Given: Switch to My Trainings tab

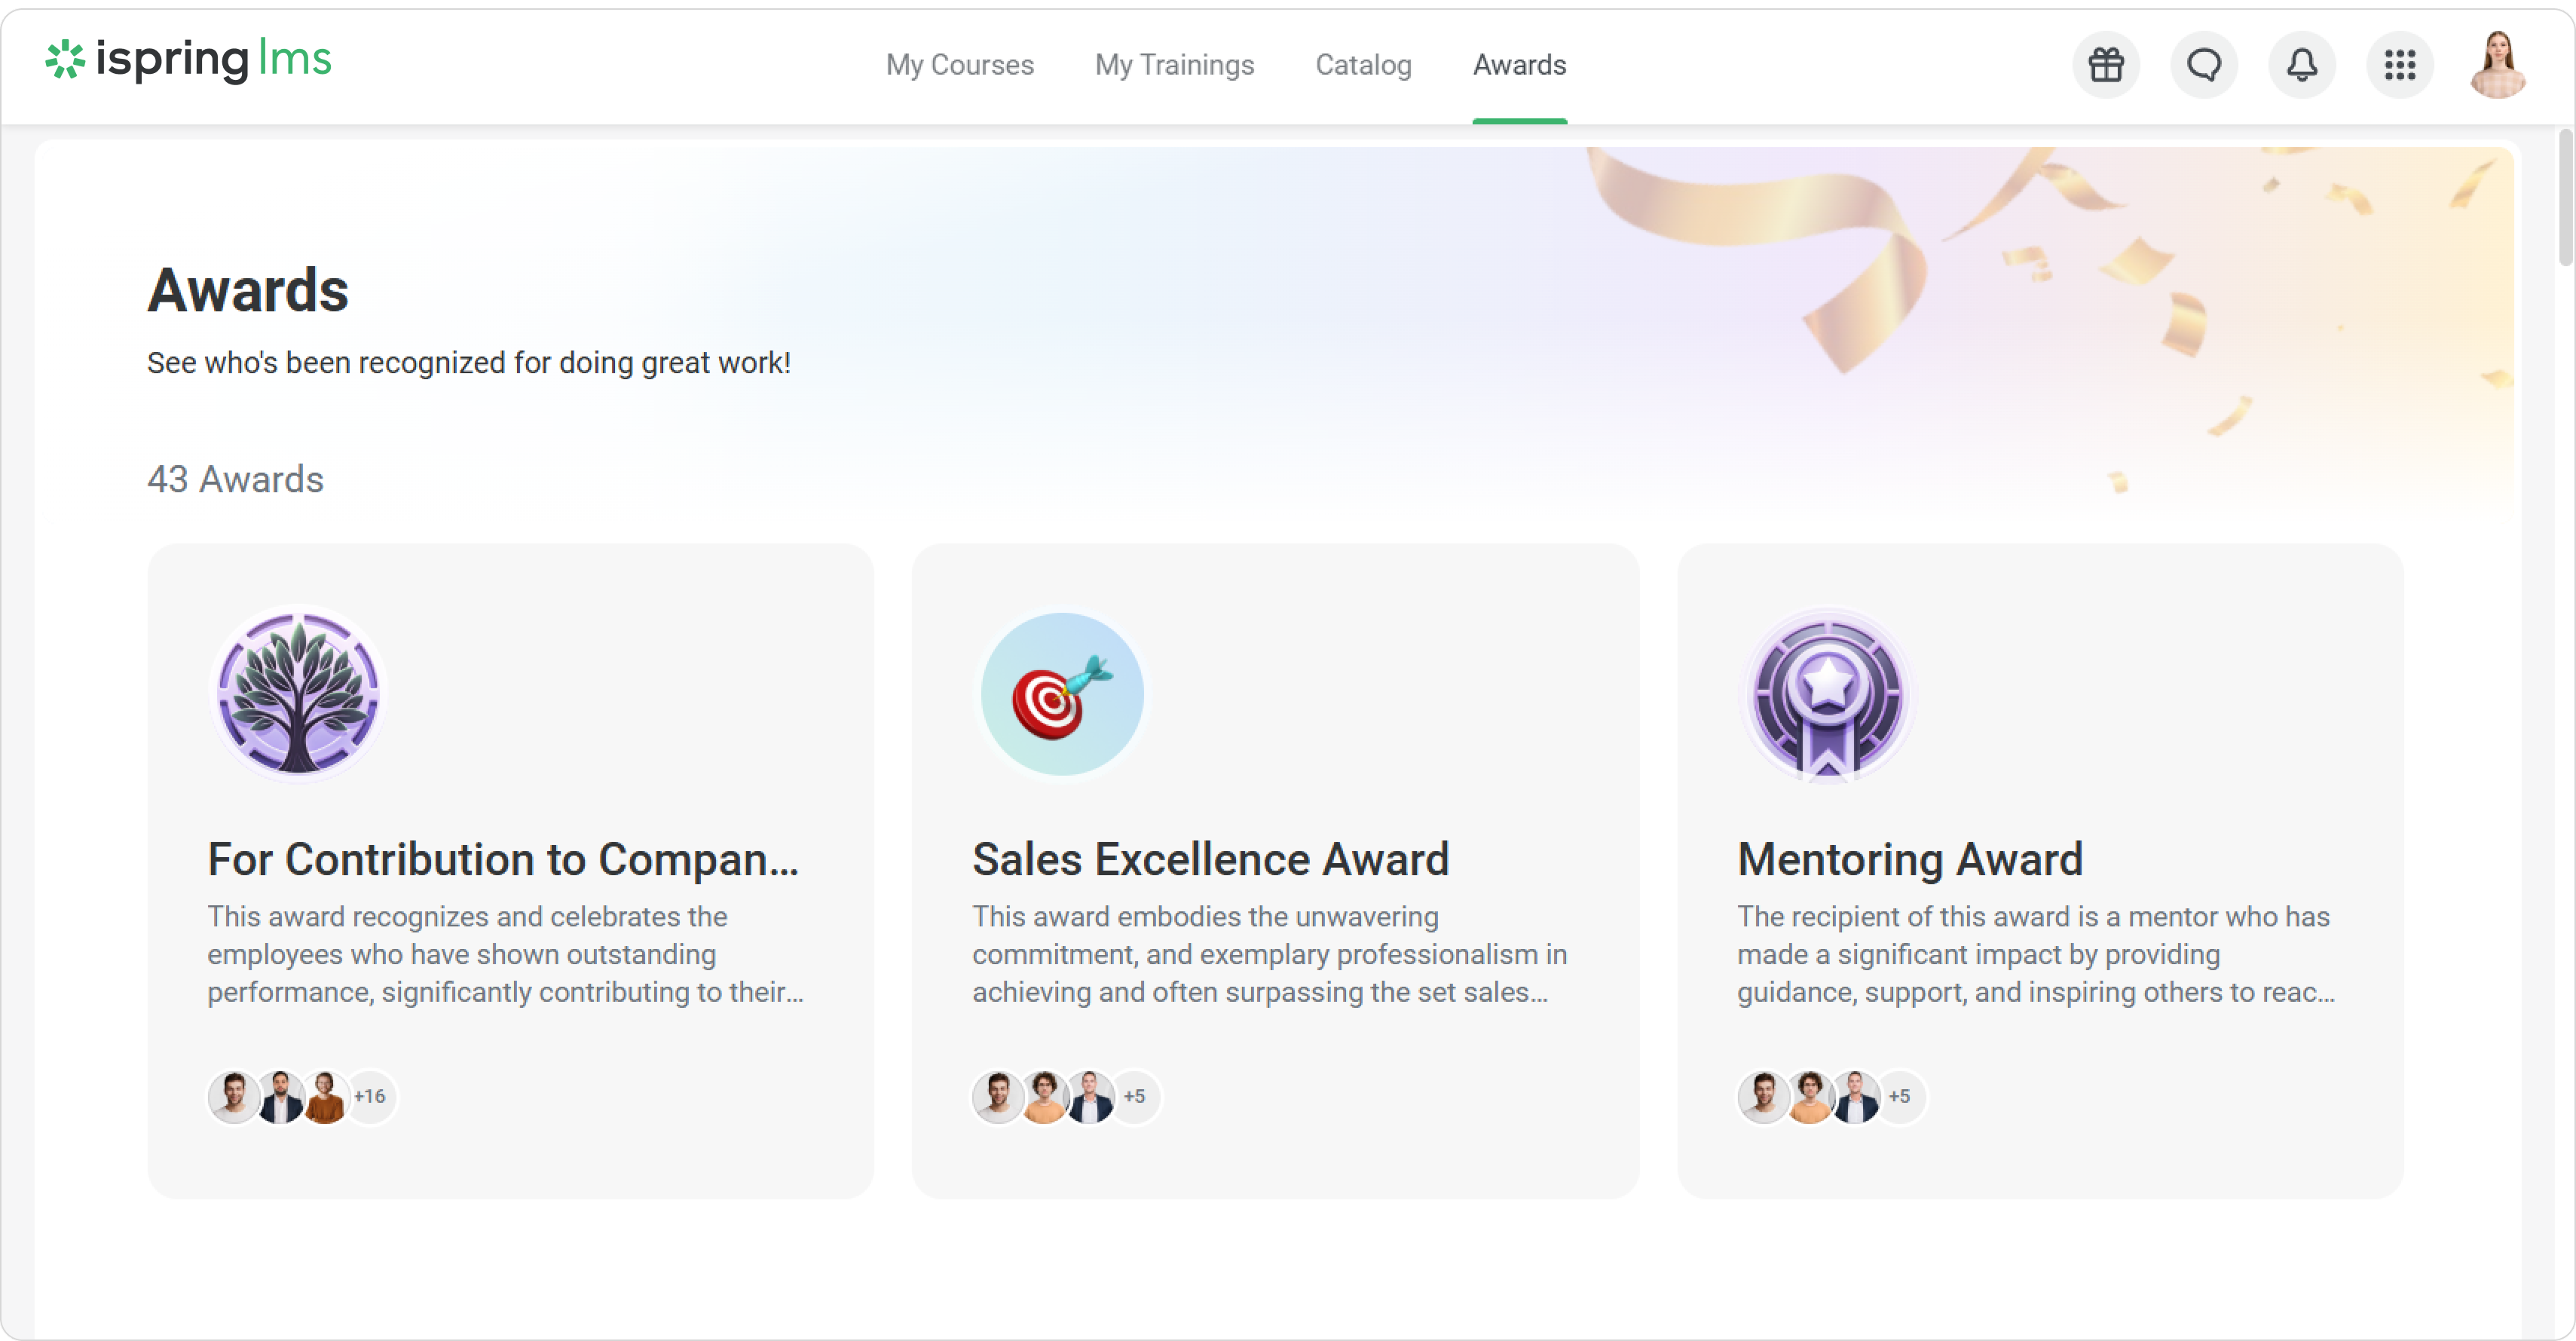Looking at the screenshot, I should (1174, 65).
